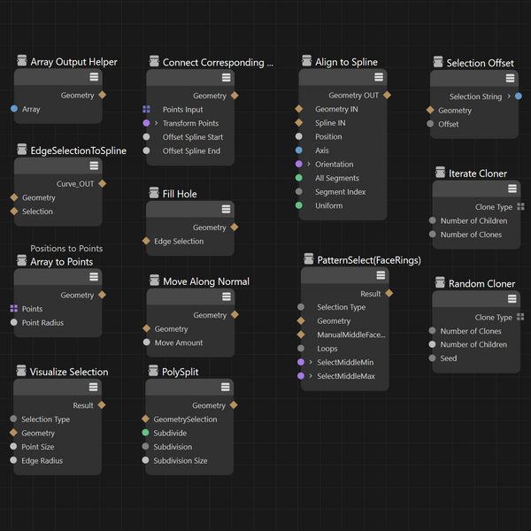Select the Fill Hole node title

pos(180,194)
